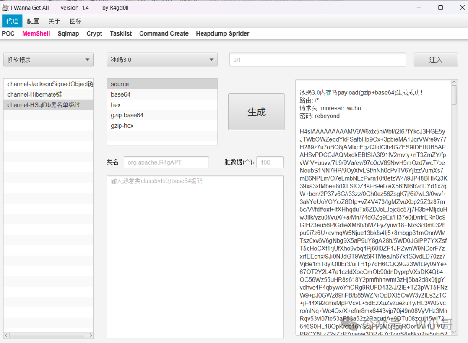Focus the url input field

pyautogui.click(x=317, y=60)
